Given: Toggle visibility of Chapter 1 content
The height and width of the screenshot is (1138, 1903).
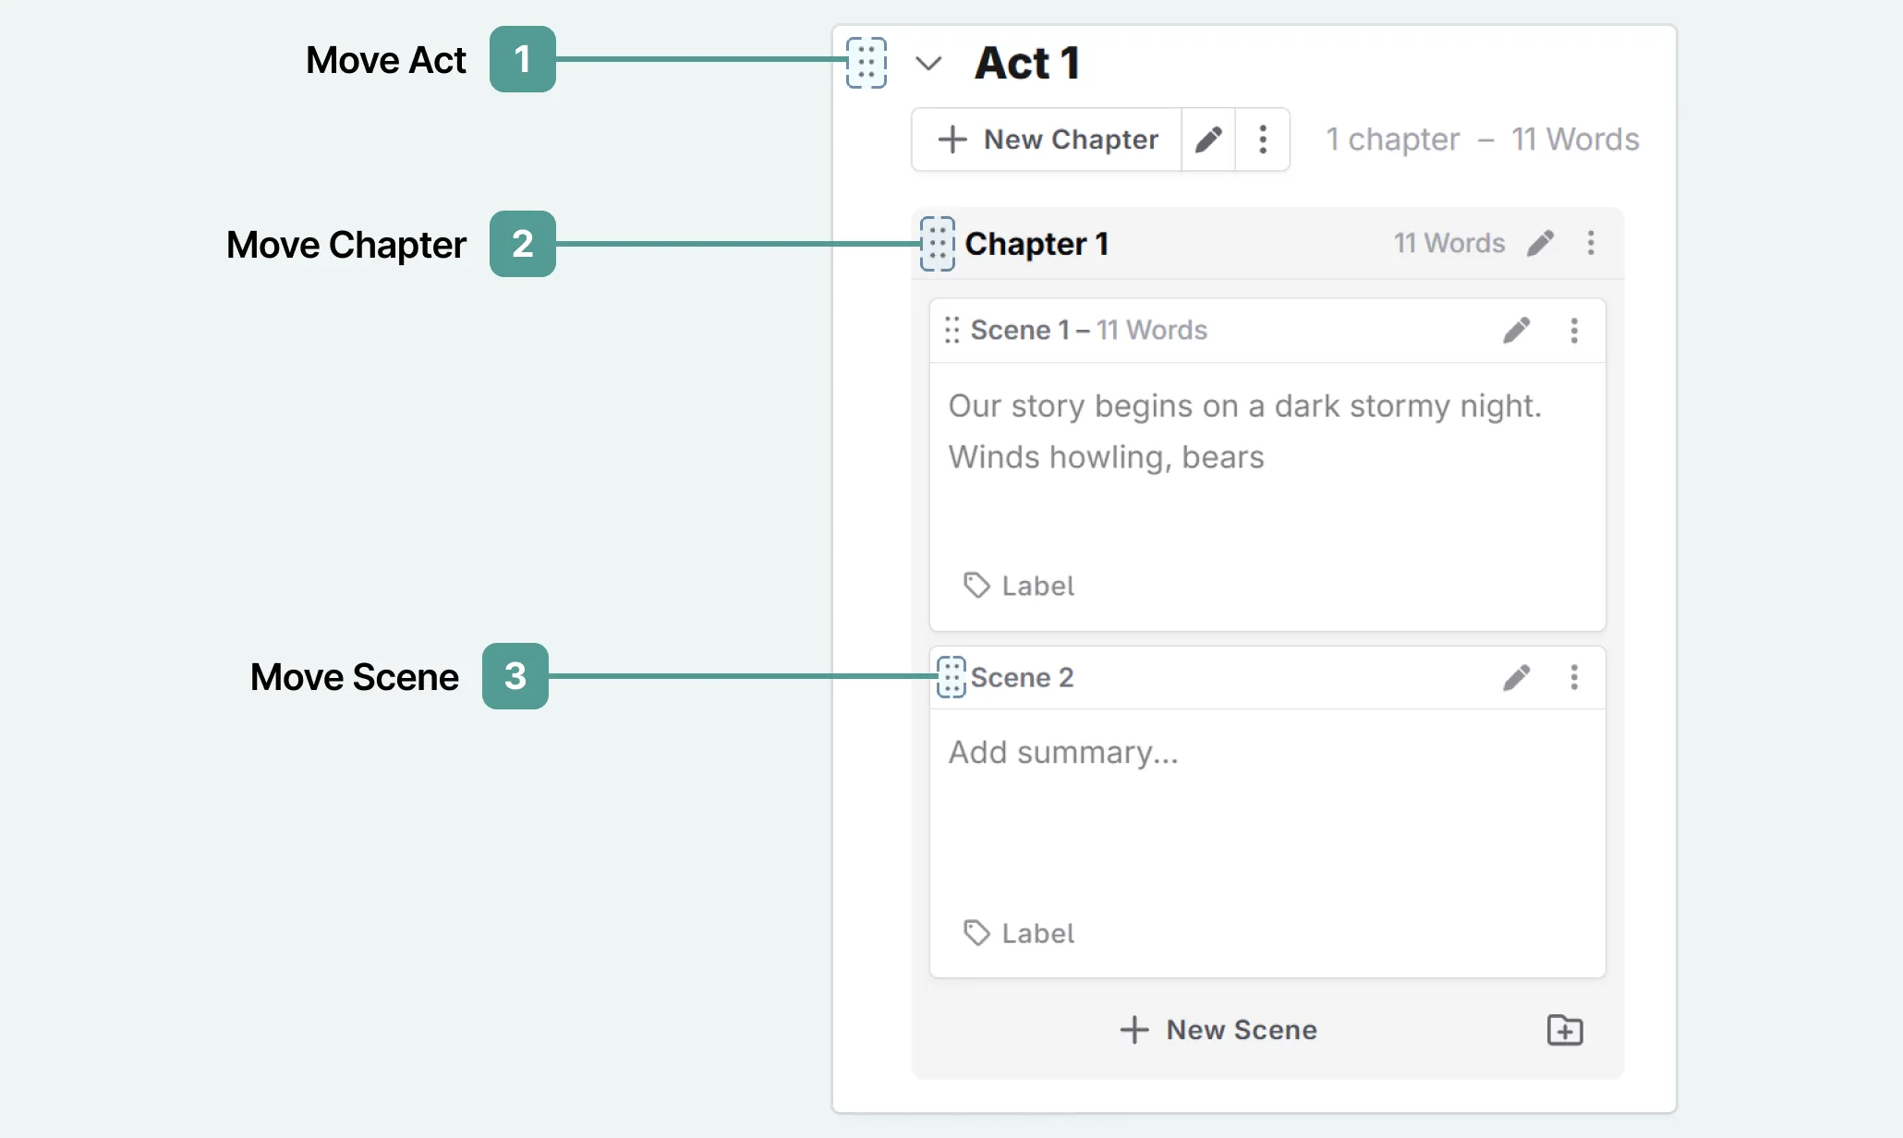Looking at the screenshot, I should (x=1036, y=244).
